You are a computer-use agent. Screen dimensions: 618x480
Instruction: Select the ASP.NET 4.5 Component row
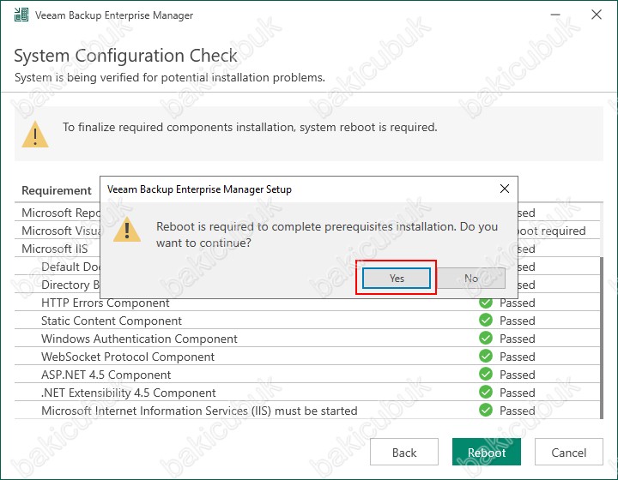307,375
